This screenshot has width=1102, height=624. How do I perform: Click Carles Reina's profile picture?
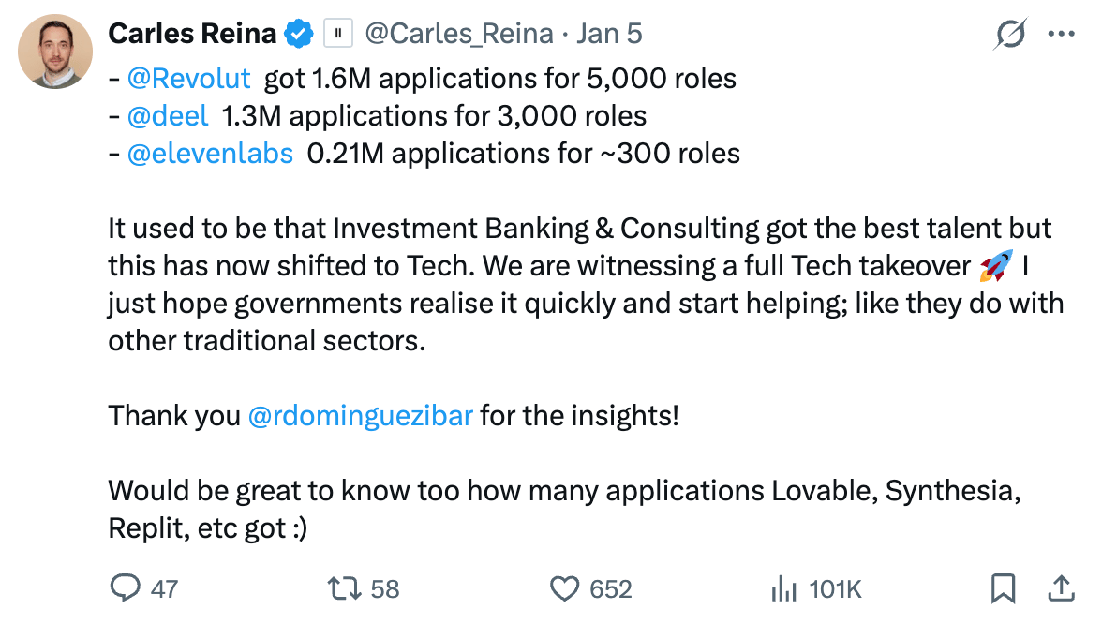(x=55, y=52)
